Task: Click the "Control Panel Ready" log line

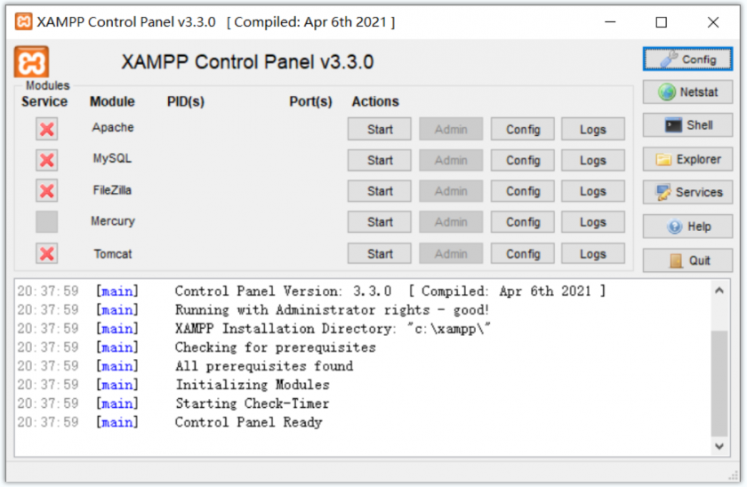Action: pos(248,422)
